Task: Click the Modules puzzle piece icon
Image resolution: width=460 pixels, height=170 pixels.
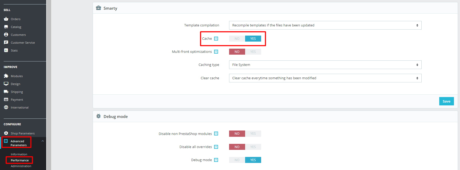Action: coord(6,76)
